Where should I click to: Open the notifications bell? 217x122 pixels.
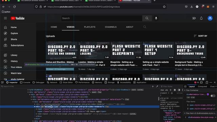click(x=201, y=18)
